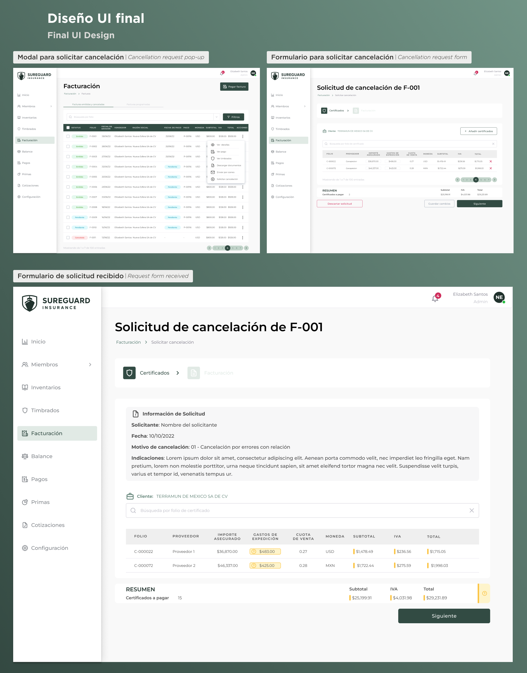Check the checkbox for invoice F-0004
Screen dimensions: 527x673
coord(68,167)
